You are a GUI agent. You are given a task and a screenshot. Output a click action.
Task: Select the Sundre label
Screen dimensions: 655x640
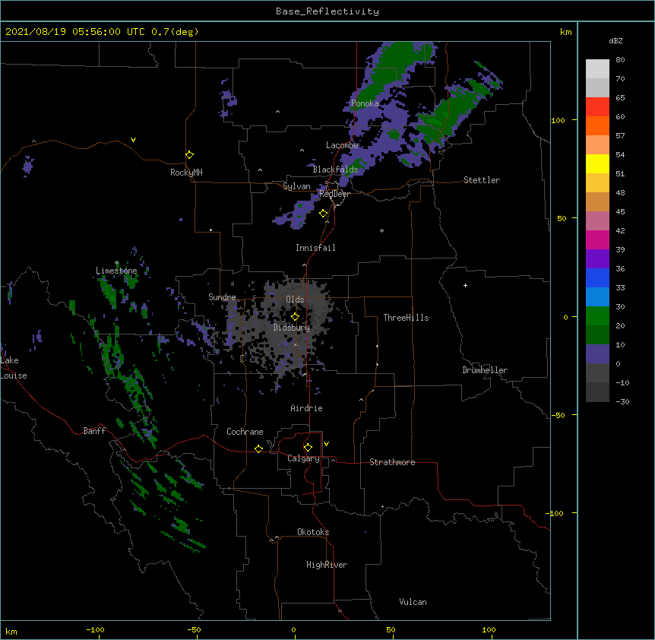pyautogui.click(x=222, y=297)
